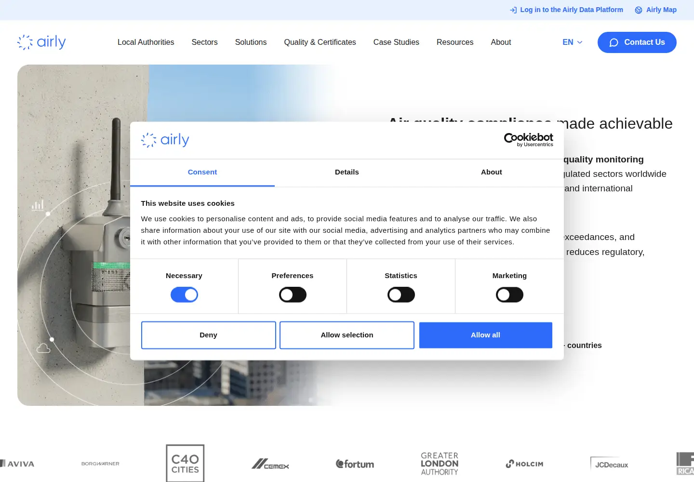Screen dimensions: 694x482
Task: Enable the Preferences cookies switch
Action: 293,295
